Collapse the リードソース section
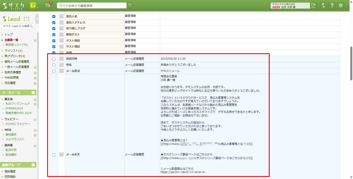 pos(34,93)
